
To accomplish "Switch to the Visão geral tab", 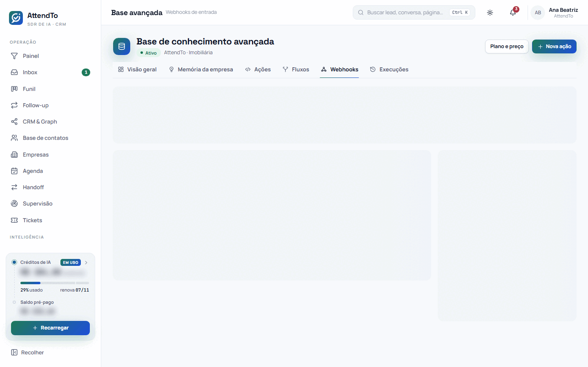I will (x=137, y=69).
